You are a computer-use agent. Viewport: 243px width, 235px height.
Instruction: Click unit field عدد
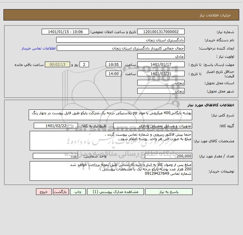click(55, 156)
